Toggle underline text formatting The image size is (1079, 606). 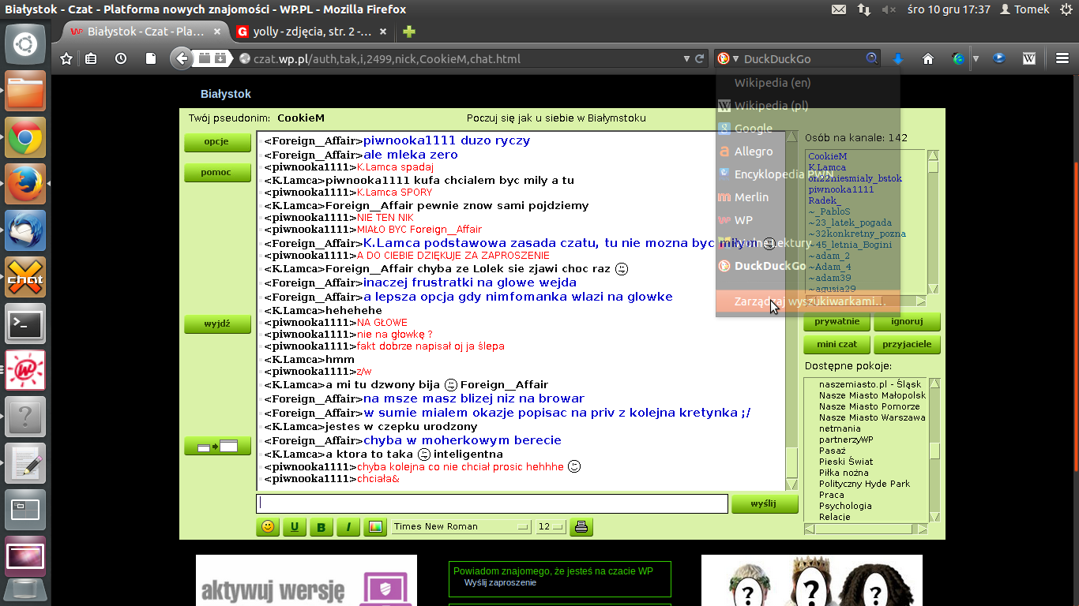click(295, 526)
